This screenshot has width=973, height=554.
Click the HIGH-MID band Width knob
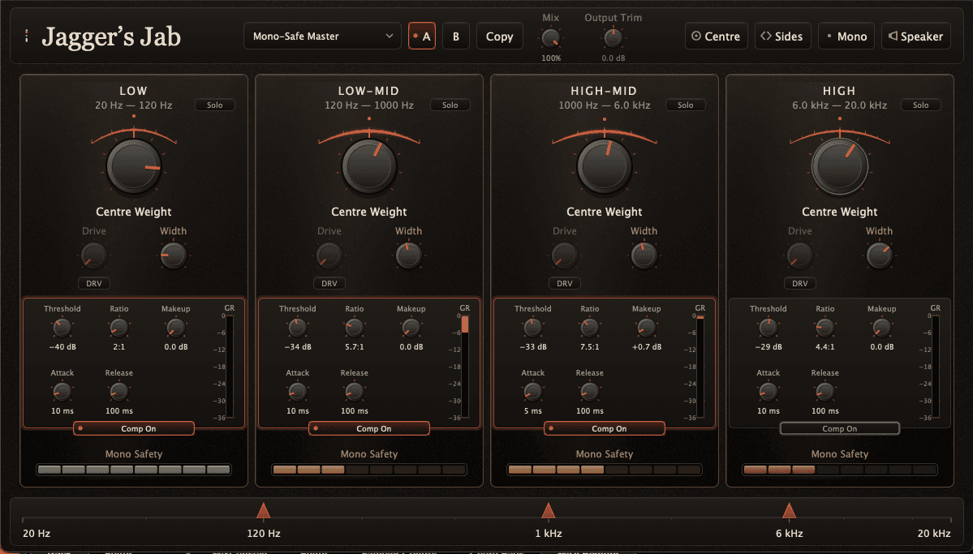(x=644, y=255)
